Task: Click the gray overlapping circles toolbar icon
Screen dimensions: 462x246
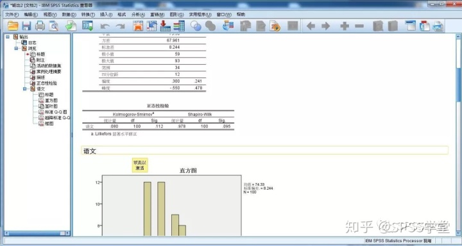Action: pyautogui.click(x=210, y=26)
